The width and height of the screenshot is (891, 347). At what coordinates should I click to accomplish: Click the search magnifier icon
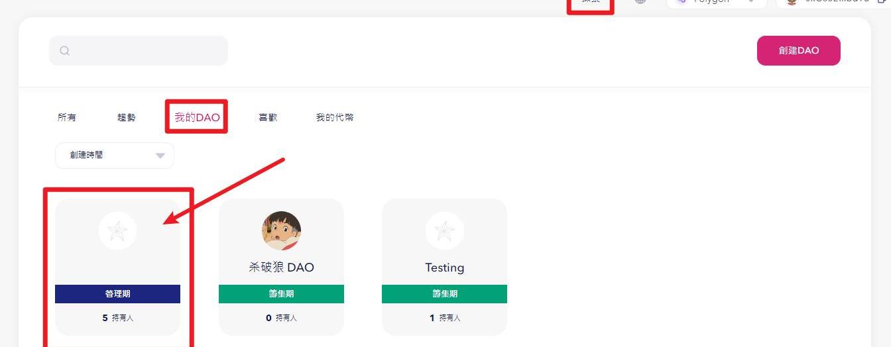coord(64,51)
